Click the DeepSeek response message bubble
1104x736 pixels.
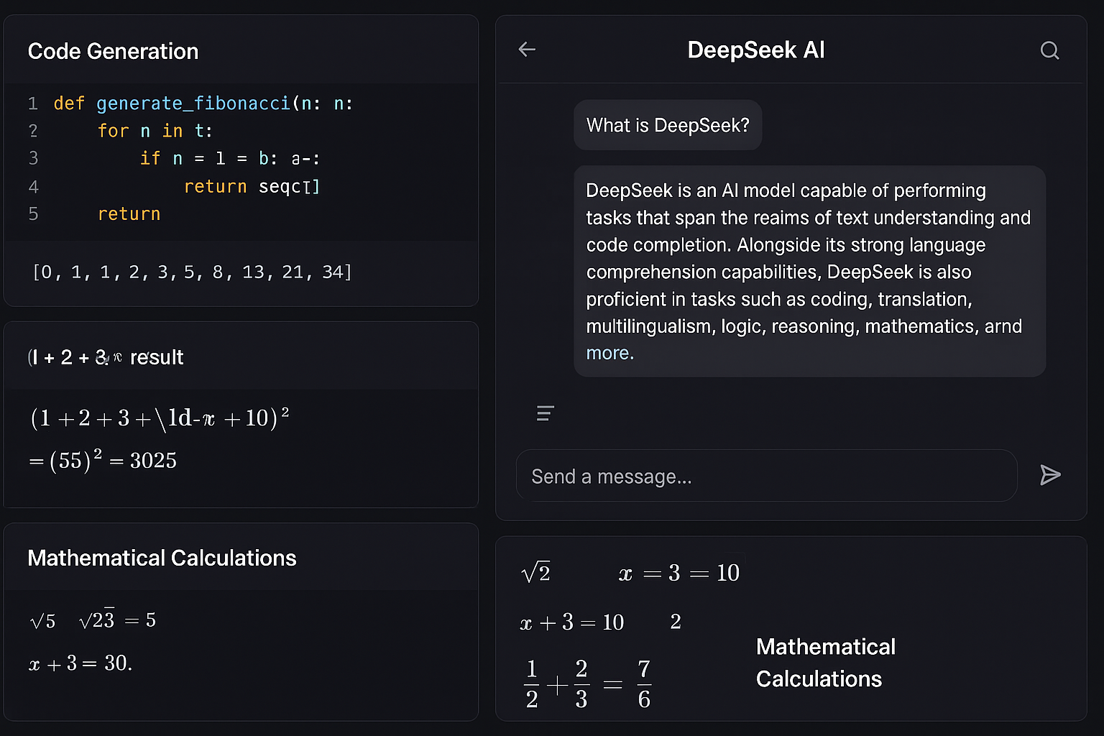click(809, 272)
